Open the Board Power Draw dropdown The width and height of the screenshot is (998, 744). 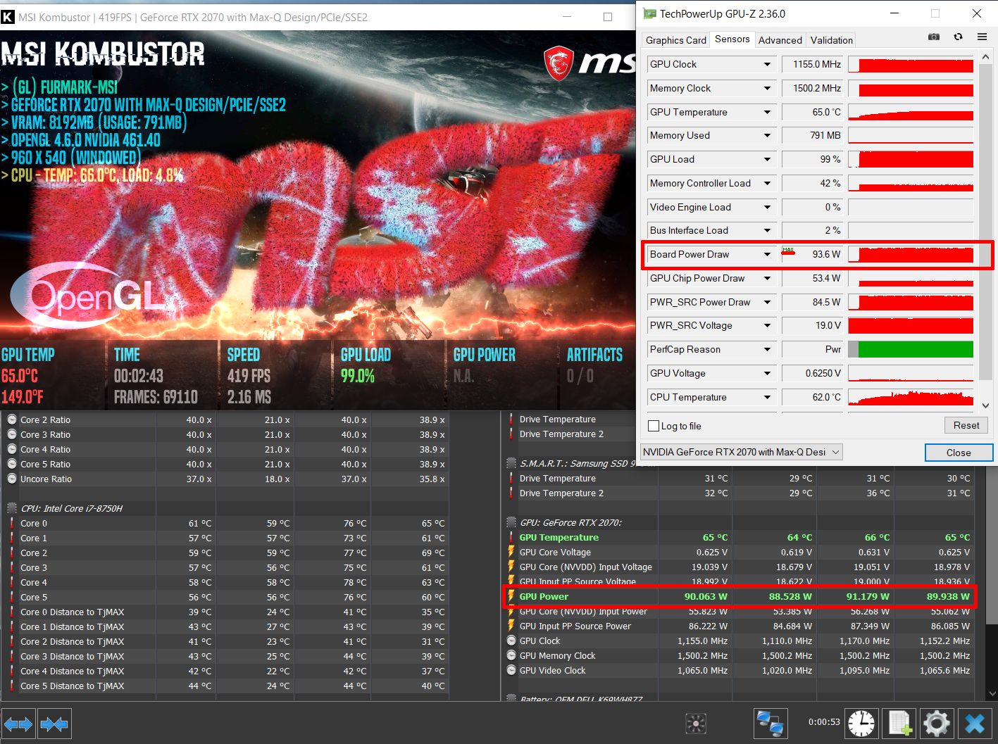tap(767, 254)
